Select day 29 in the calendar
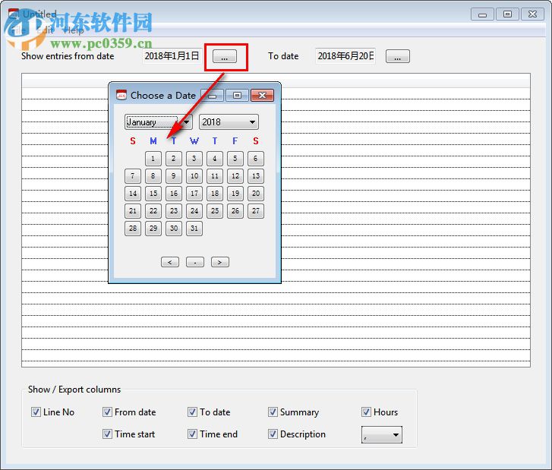Screen dimensions: 552x470 (153, 229)
